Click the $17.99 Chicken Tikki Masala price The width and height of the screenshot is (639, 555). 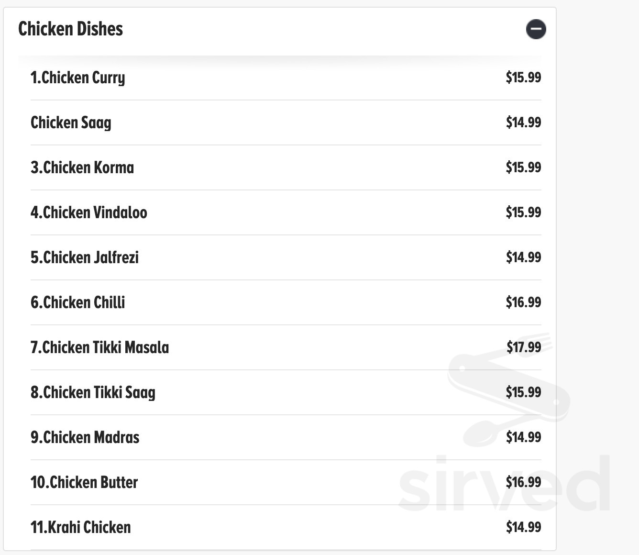(x=524, y=347)
